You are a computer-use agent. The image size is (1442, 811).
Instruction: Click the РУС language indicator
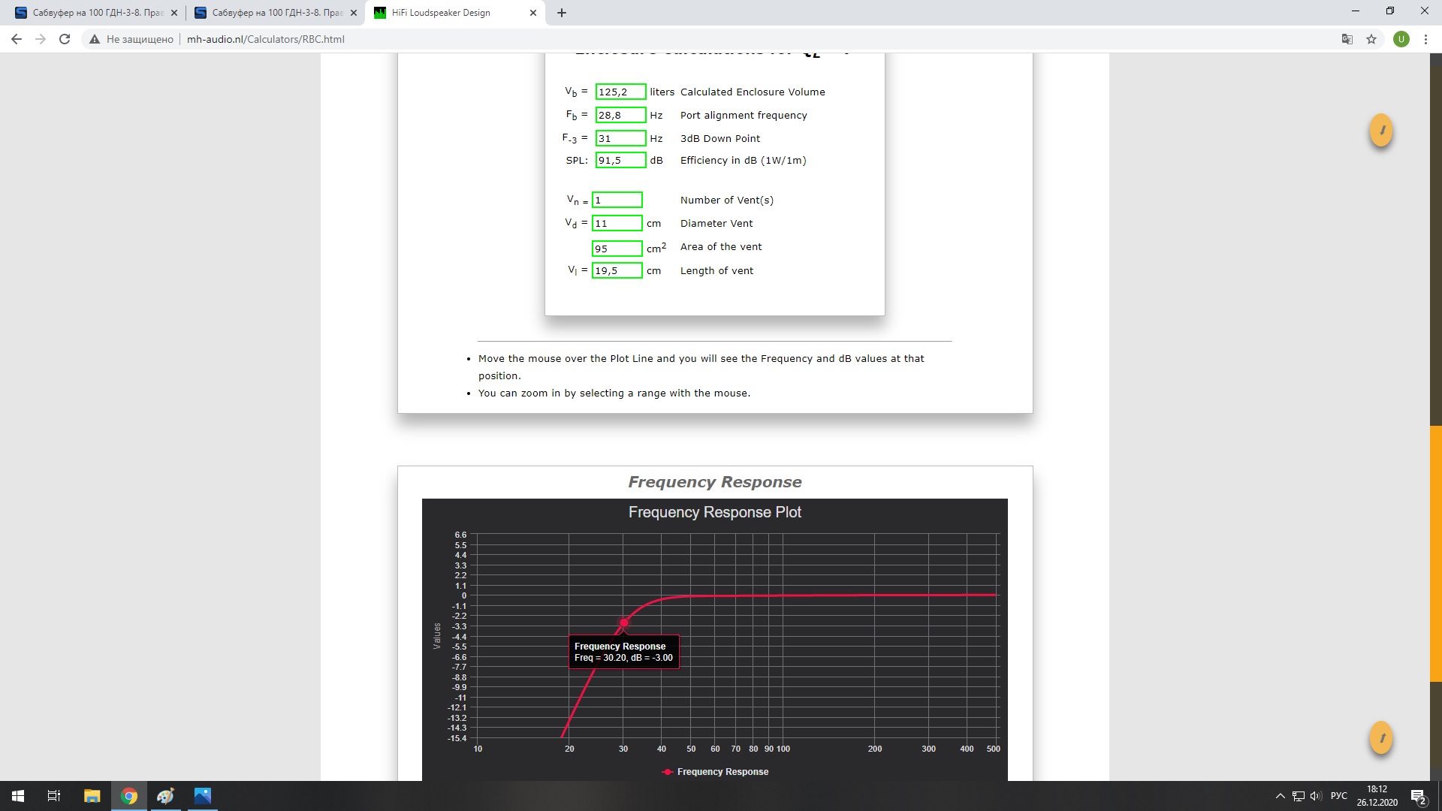point(1338,796)
